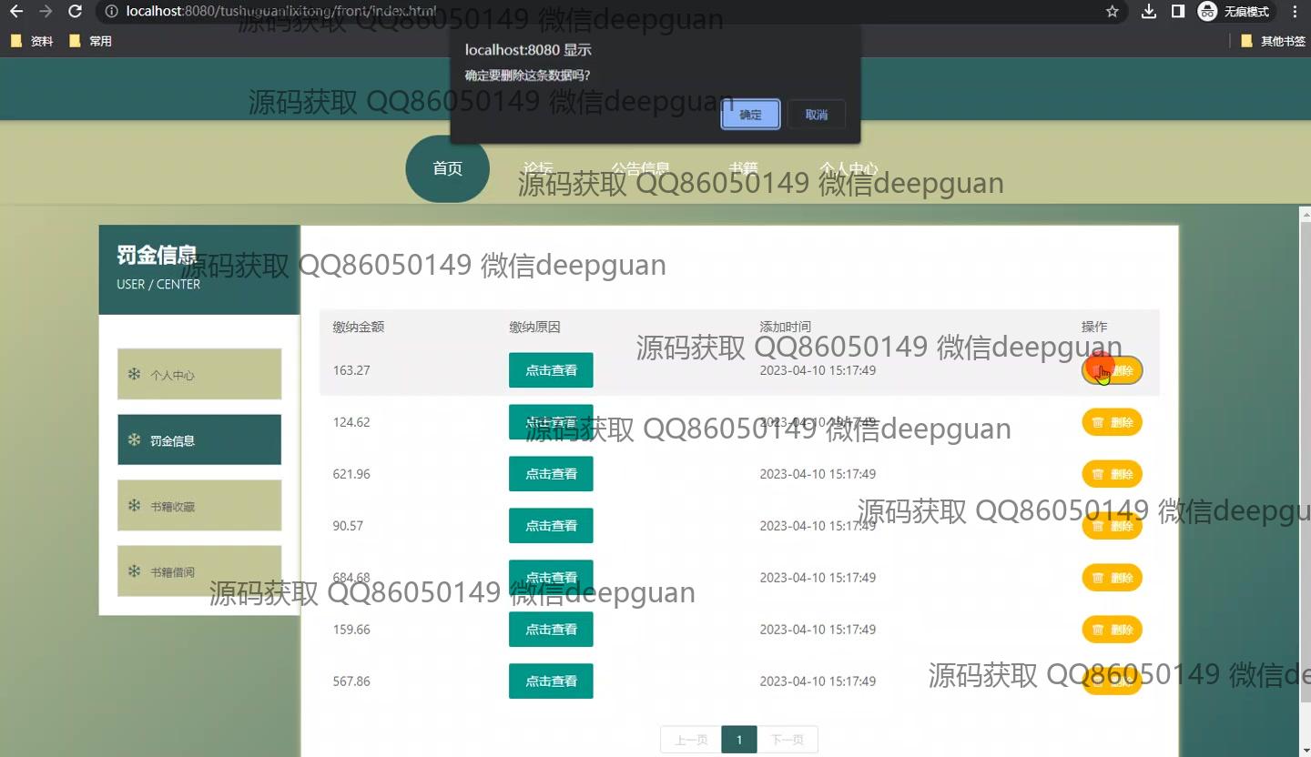Confirm deletion with 确定 button
The height and width of the screenshot is (757, 1311).
tap(750, 115)
